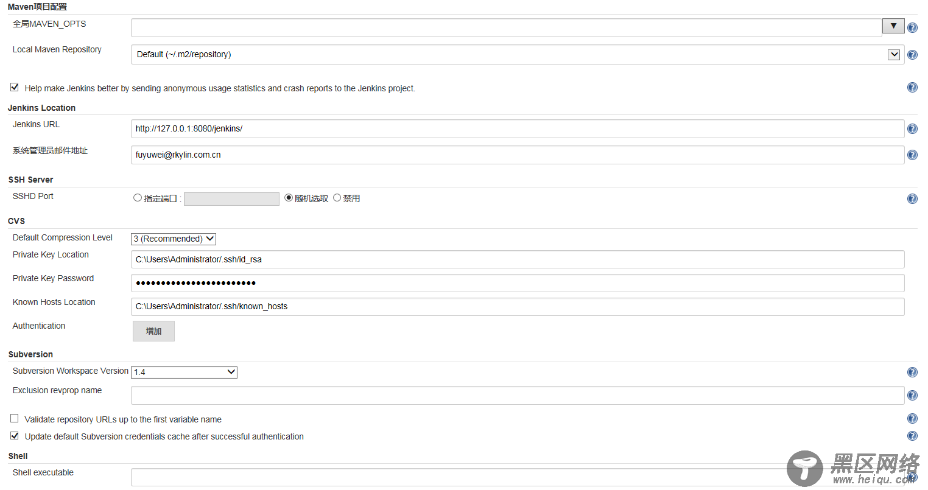Expand the MAVEN_OPTS field arrow button
Viewport: 928px width, 490px height.
pyautogui.click(x=893, y=26)
